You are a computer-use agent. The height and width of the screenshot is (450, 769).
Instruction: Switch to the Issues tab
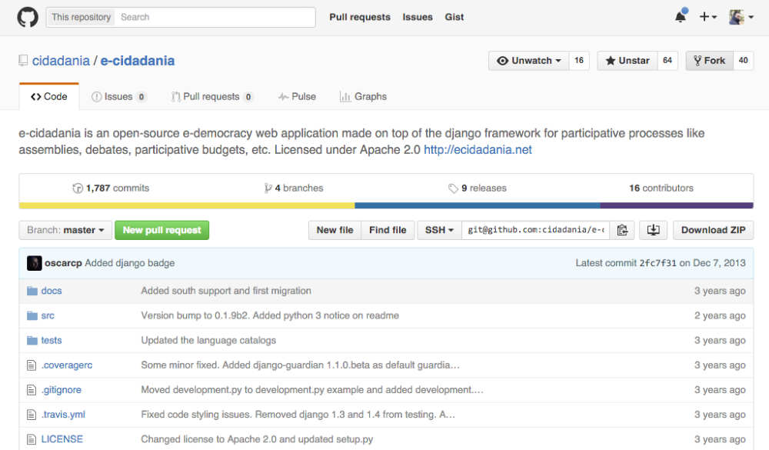[x=118, y=97]
